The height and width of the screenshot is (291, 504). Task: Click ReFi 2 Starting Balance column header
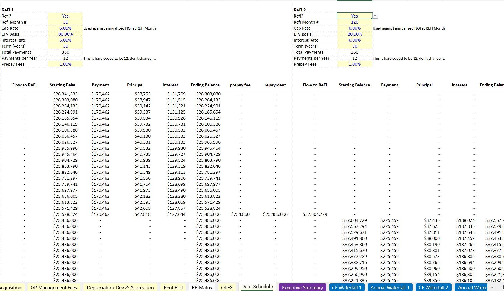pyautogui.click(x=354, y=85)
